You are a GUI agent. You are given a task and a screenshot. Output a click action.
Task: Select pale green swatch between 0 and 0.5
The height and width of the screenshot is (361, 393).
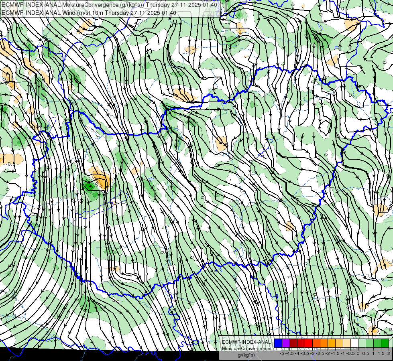click(x=362, y=343)
